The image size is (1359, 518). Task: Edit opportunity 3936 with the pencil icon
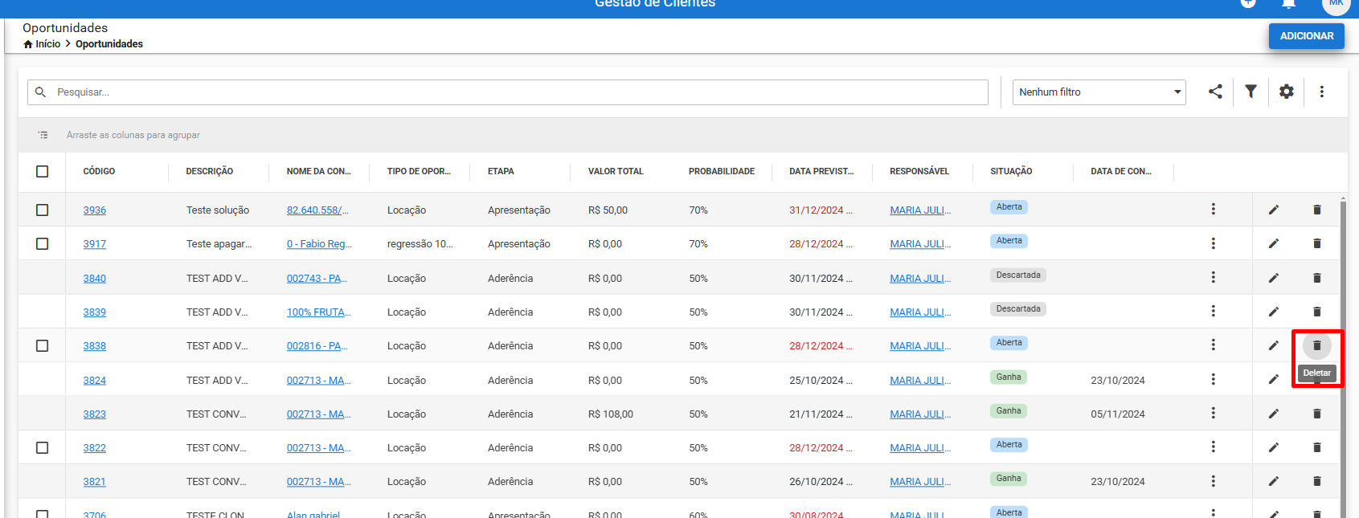pos(1274,210)
